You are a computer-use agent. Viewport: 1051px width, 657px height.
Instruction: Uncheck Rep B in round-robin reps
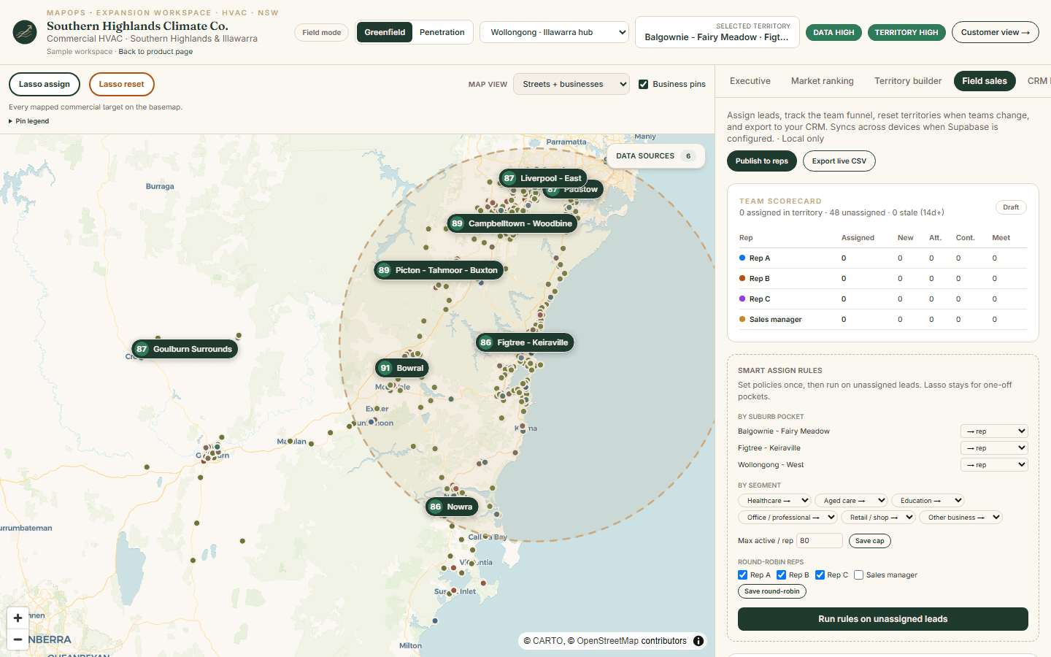coord(781,575)
